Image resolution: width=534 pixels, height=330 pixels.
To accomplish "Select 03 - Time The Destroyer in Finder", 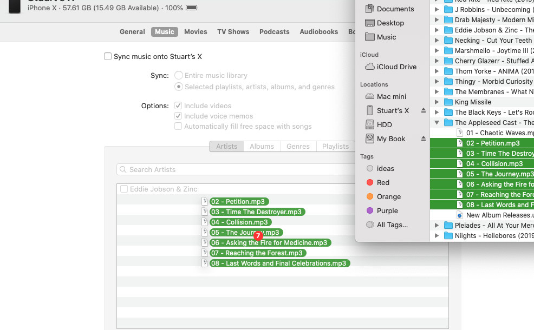I will point(482,154).
